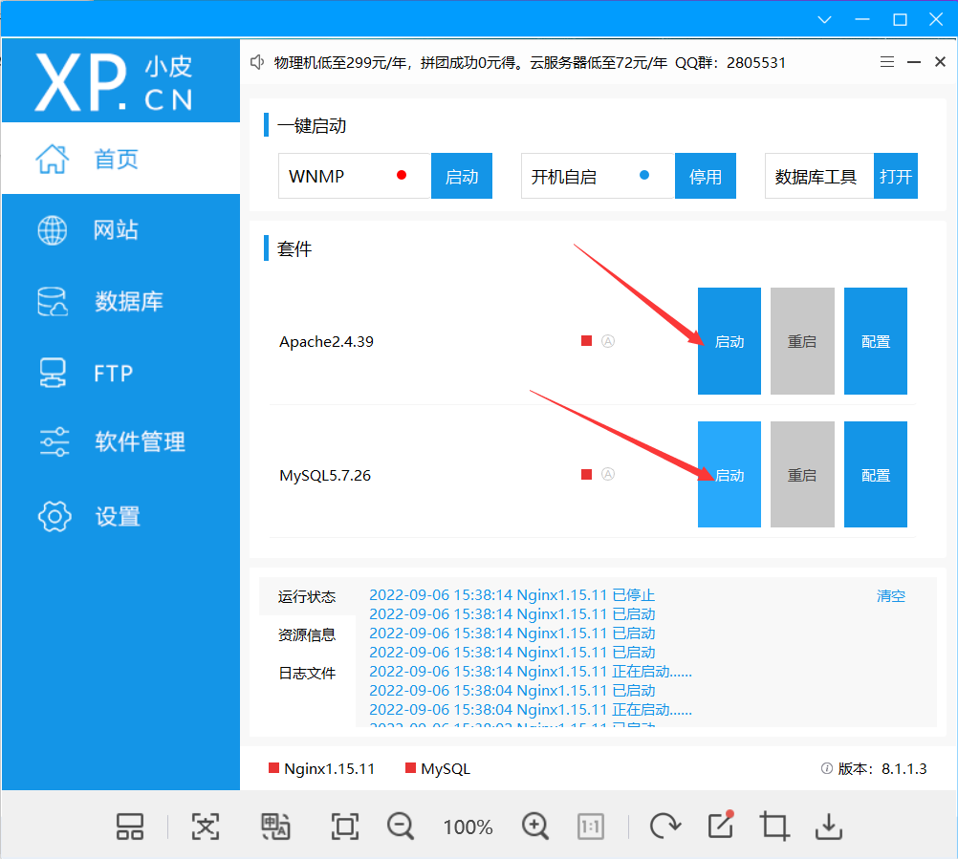
Task: Click the download save icon
Action: (x=829, y=827)
